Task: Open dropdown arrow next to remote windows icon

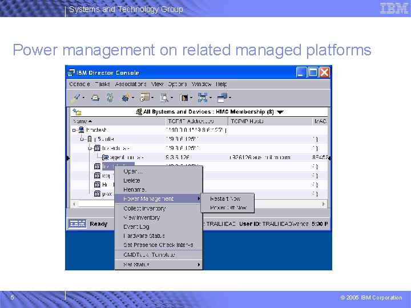Action: 230,98
